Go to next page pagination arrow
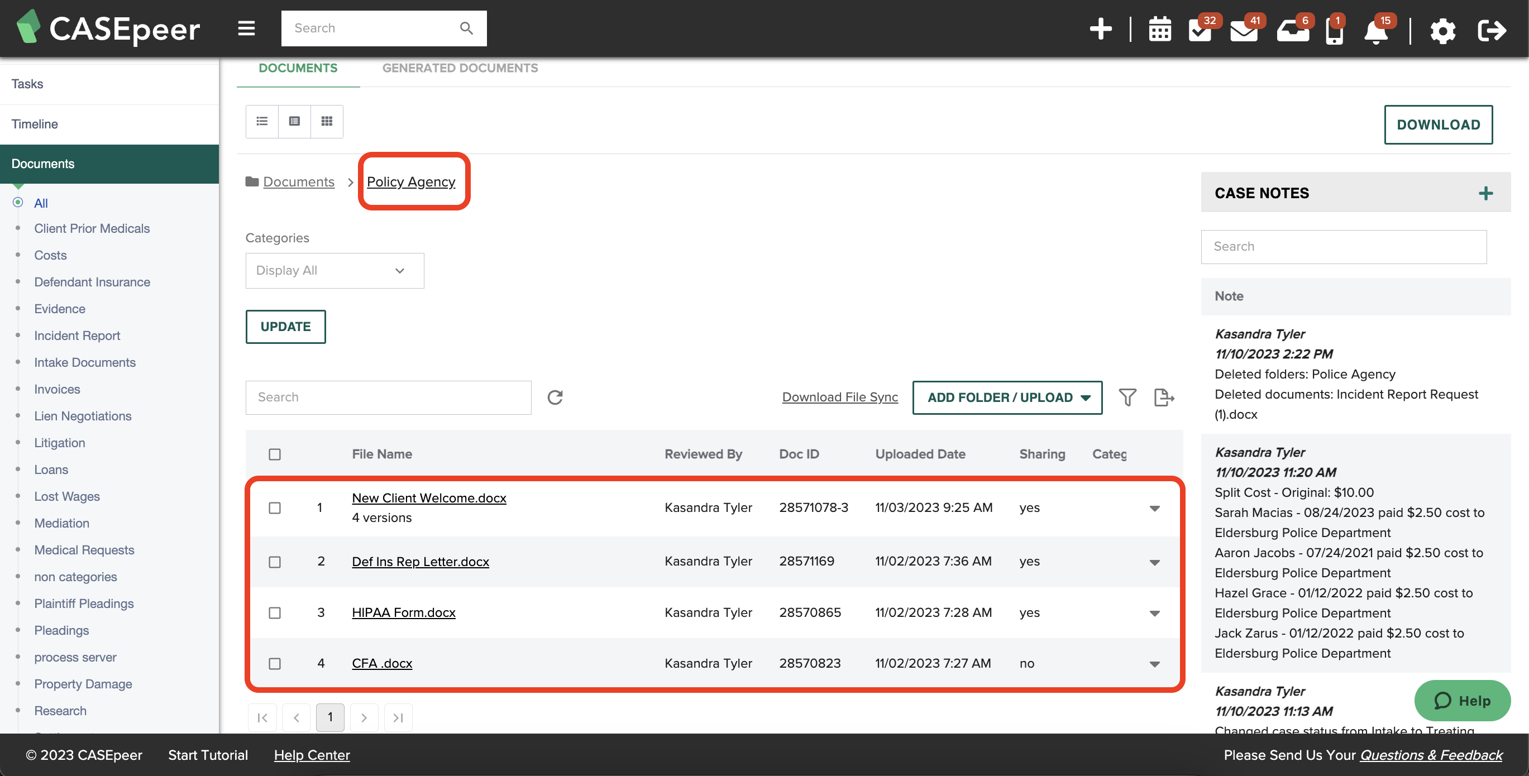Screen dimensions: 1529x776 [x=364, y=717]
